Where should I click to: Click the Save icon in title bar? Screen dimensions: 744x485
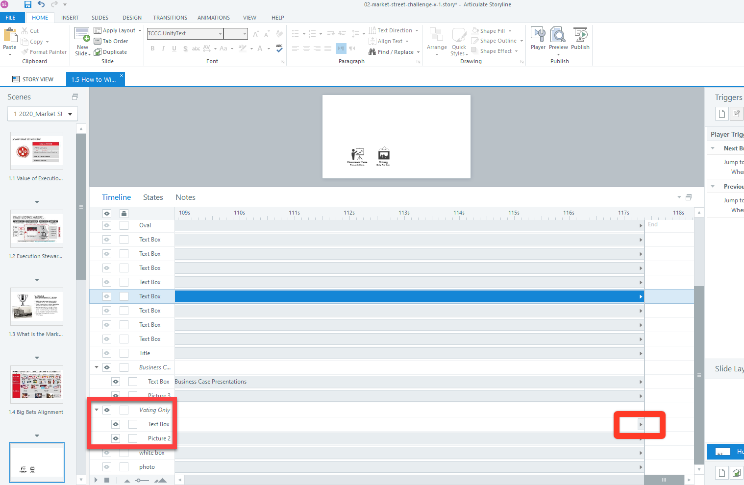[28, 4]
